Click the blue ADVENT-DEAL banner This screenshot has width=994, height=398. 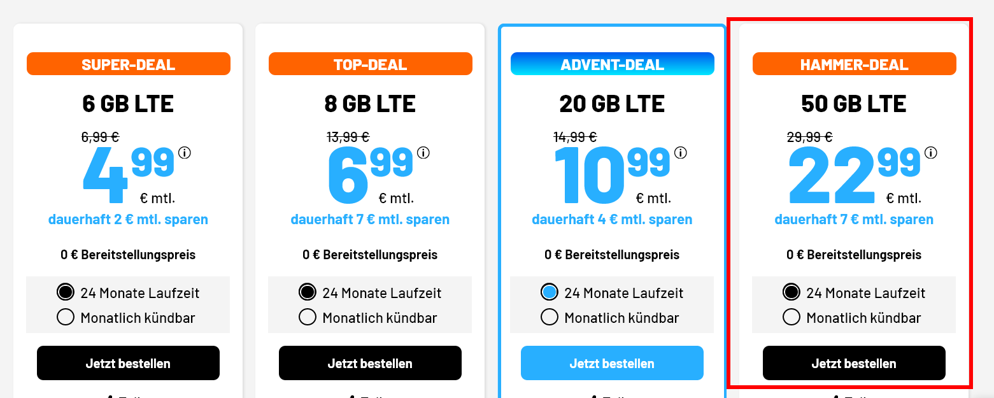pyautogui.click(x=612, y=64)
